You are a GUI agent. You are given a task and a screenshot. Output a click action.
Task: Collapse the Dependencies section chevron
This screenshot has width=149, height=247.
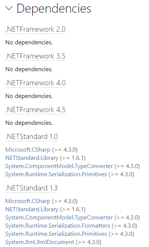click(9, 9)
